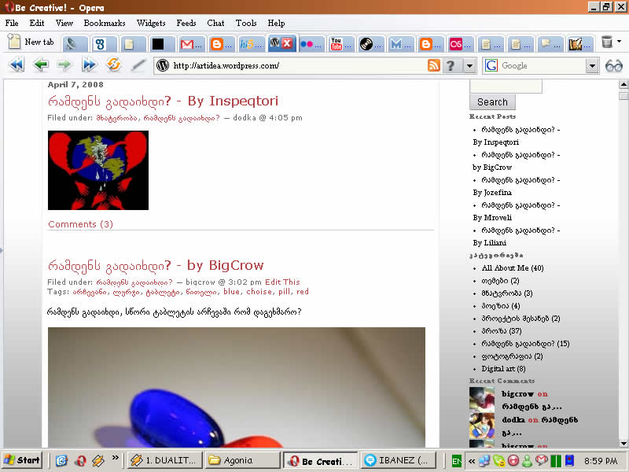Click the EN language indicator
Image resolution: width=629 pixels, height=472 pixels.
457,461
